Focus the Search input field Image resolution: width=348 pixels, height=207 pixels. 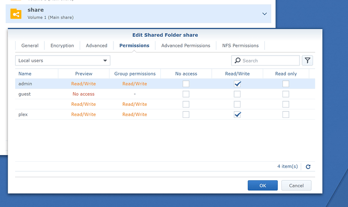click(x=265, y=60)
